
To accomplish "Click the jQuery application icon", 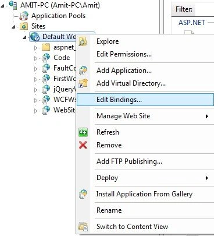I will (x=46, y=89).
